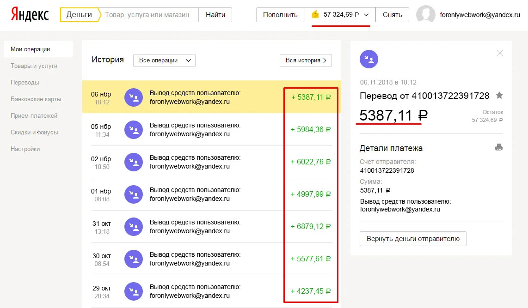Click the 30 окт 08:54 date cell

102,260
